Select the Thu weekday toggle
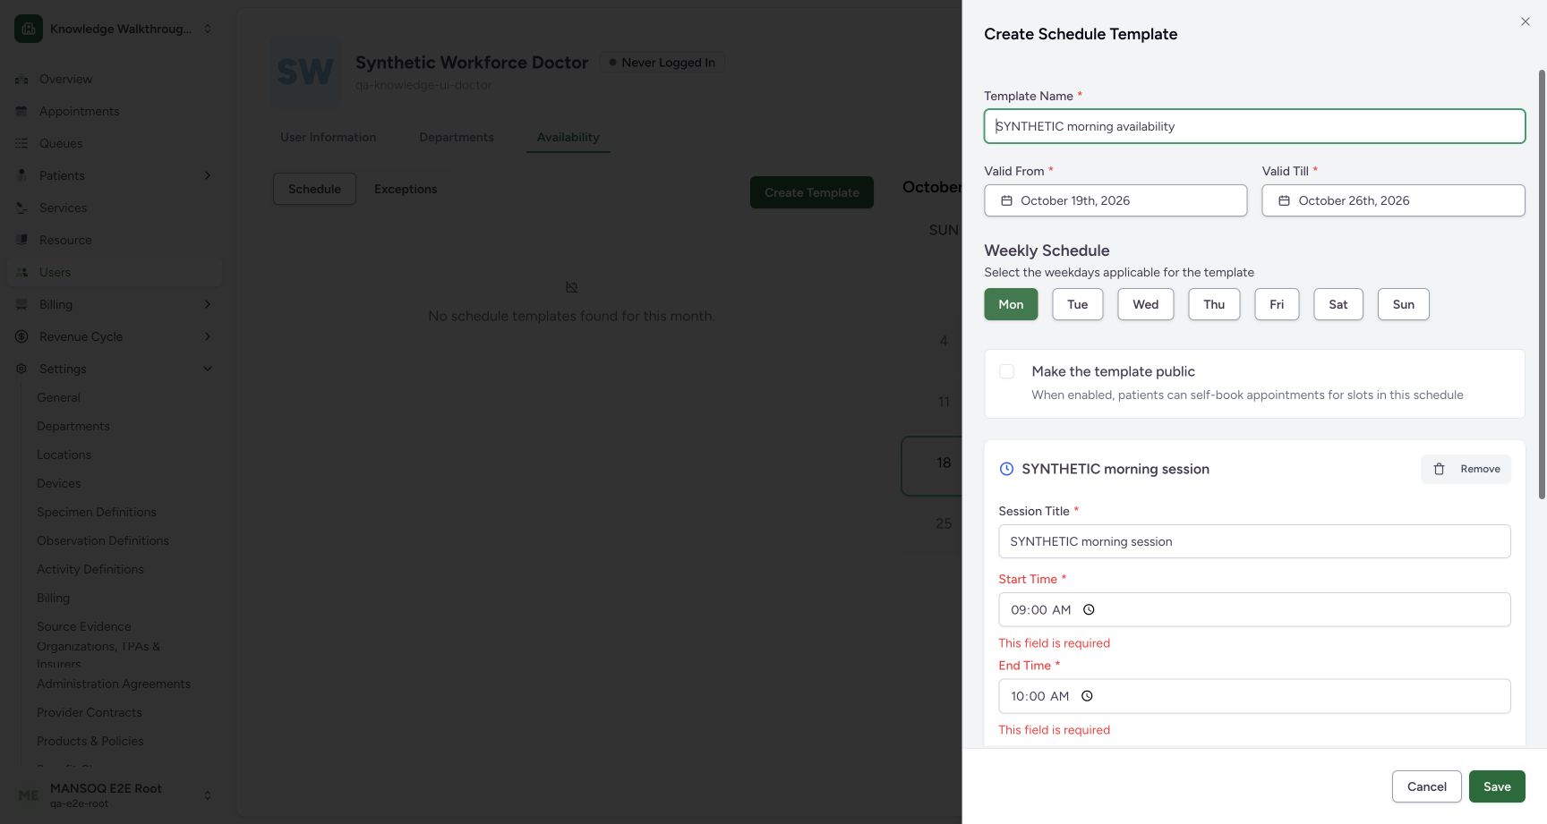This screenshot has height=824, width=1547. (1214, 304)
